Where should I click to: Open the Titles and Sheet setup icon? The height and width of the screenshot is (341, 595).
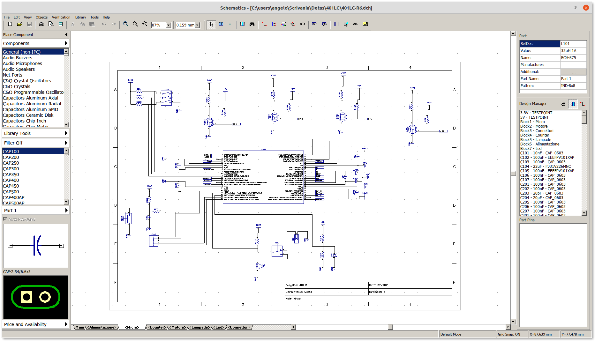pyautogui.click(x=61, y=24)
